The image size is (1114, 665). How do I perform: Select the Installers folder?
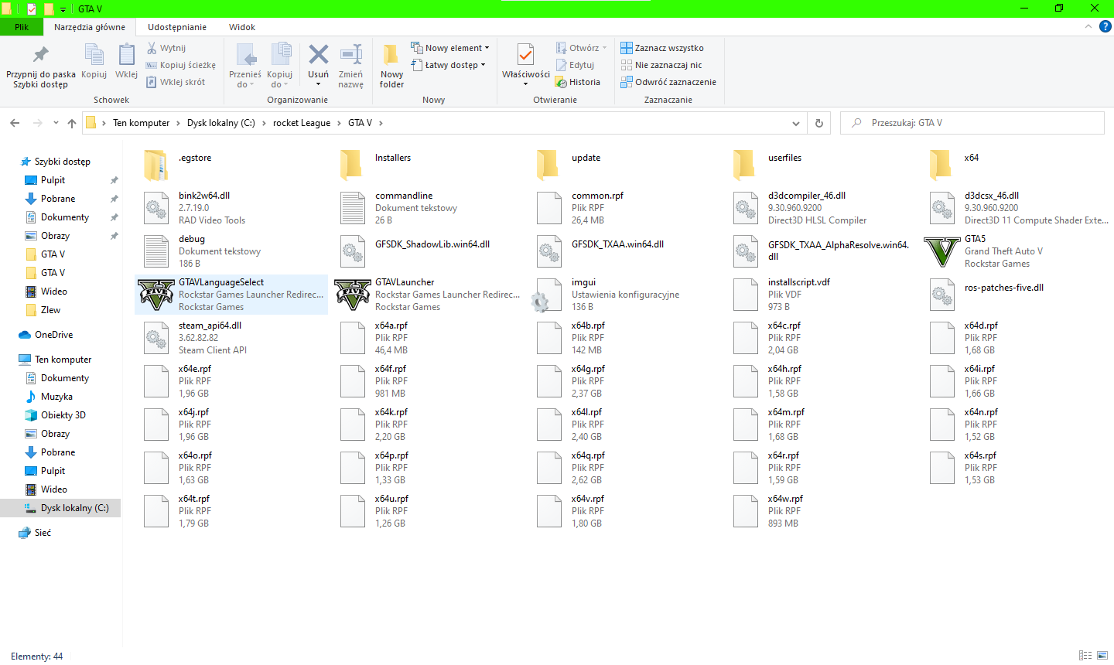click(x=427, y=165)
